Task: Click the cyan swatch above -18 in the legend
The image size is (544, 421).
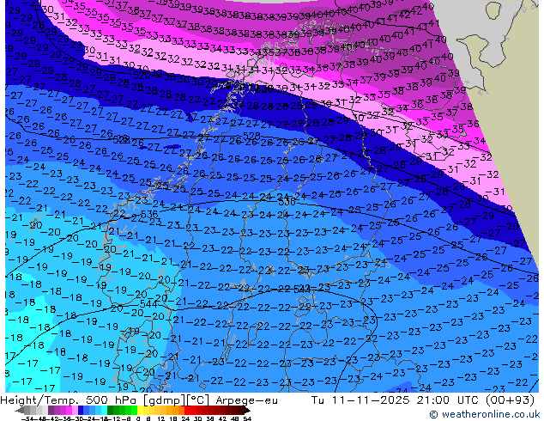Action: (x=104, y=411)
